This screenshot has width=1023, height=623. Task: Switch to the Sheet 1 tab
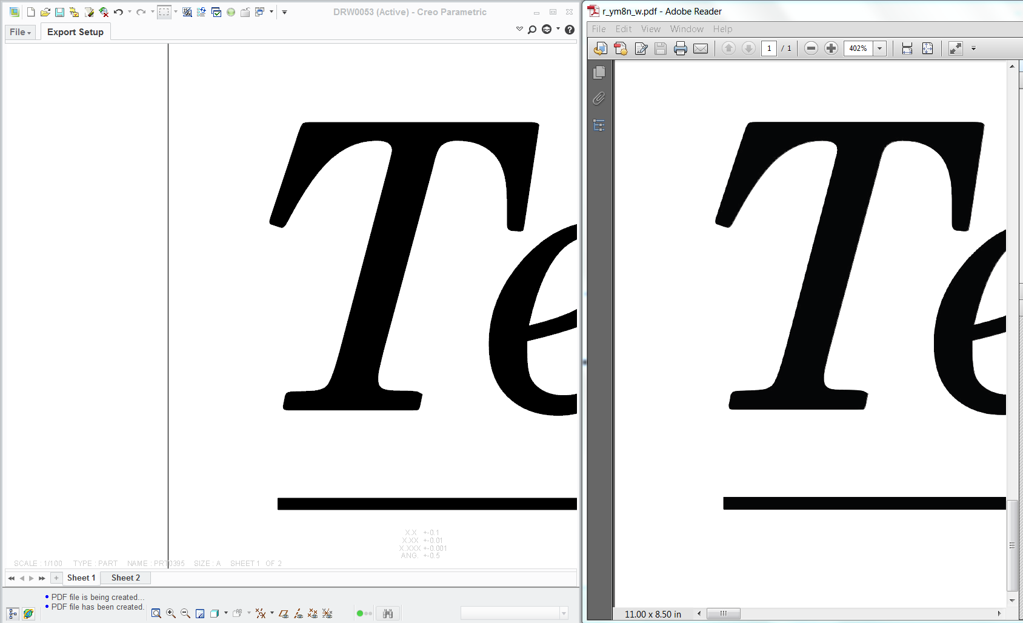pyautogui.click(x=81, y=578)
